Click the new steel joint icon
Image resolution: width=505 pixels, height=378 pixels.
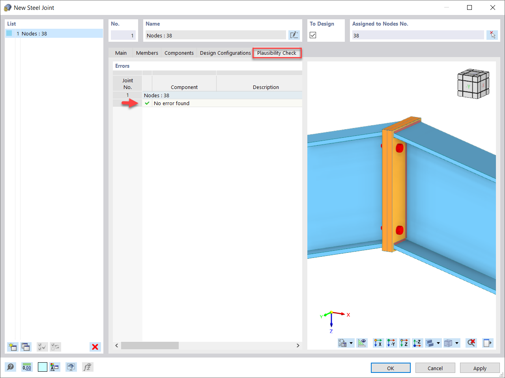[13, 347]
